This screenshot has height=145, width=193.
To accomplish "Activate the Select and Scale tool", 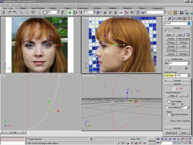I will click(80, 12).
